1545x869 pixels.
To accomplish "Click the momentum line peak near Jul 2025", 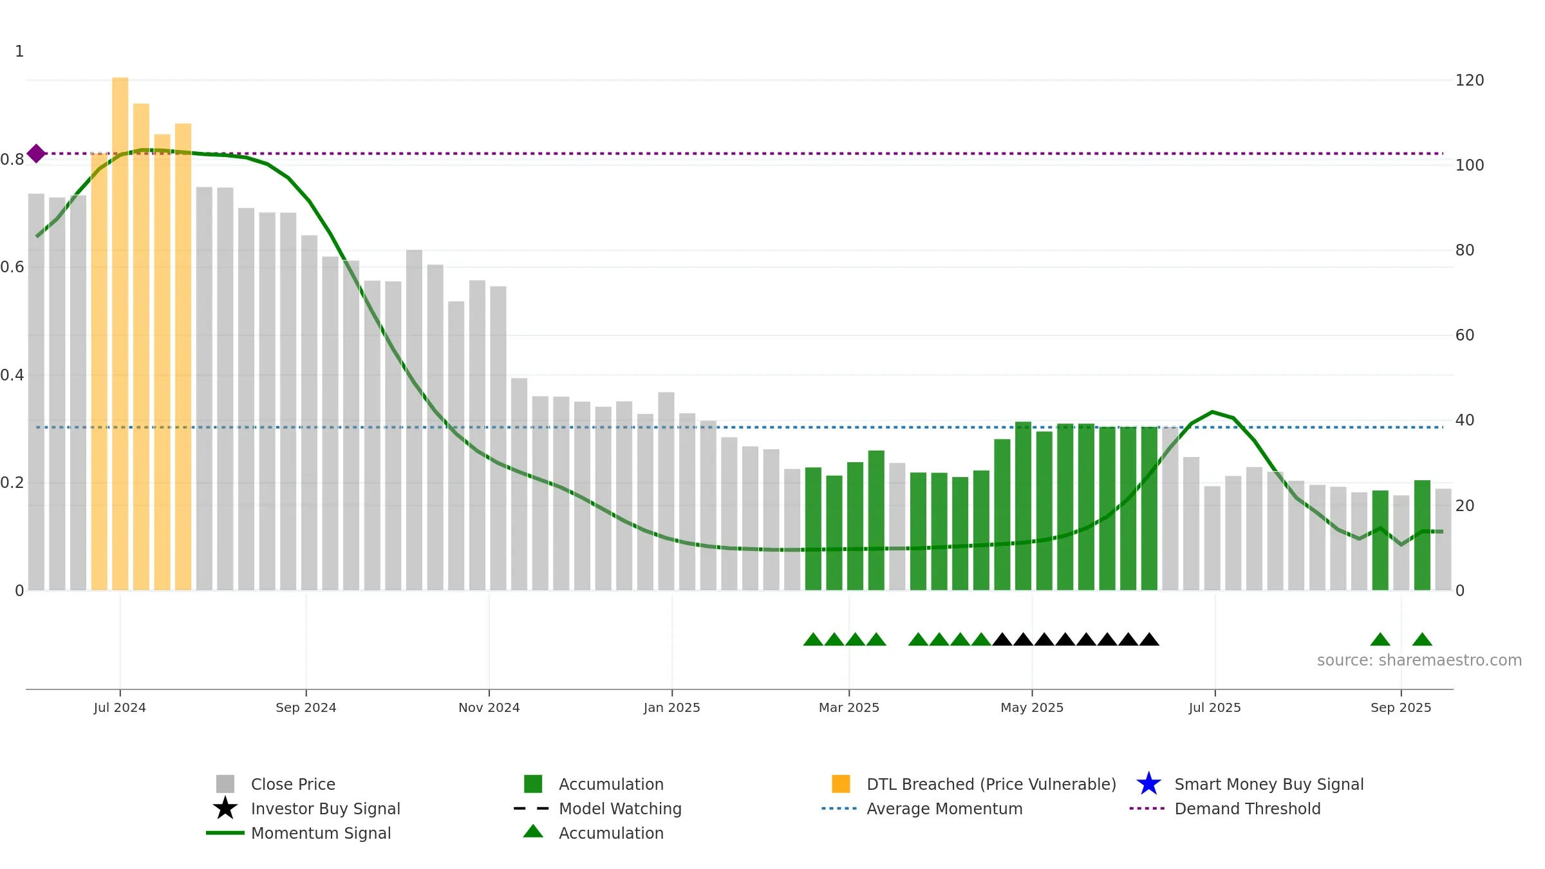I will pos(1212,411).
